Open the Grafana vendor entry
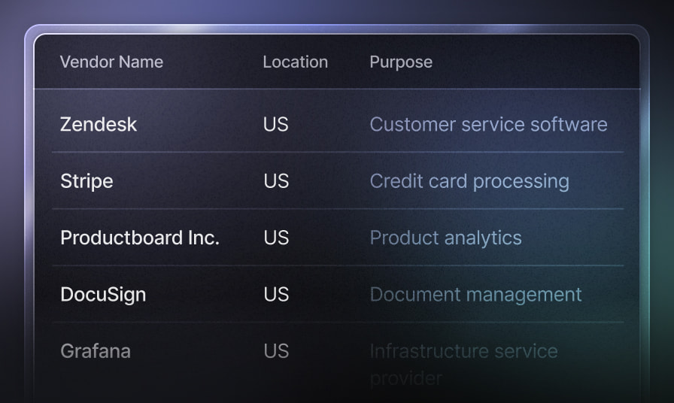This screenshot has height=403, width=674. point(96,350)
